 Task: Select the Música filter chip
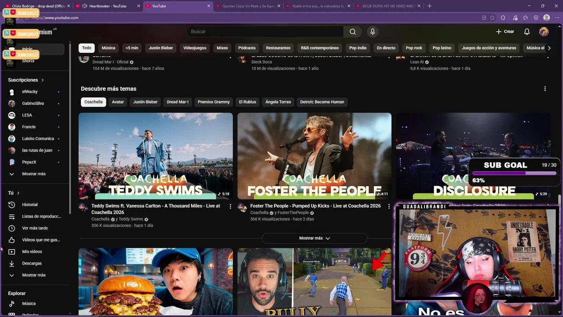108,48
